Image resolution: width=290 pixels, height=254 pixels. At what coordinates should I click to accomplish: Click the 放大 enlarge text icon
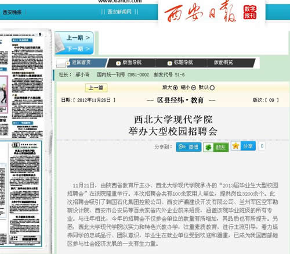(x=175, y=88)
